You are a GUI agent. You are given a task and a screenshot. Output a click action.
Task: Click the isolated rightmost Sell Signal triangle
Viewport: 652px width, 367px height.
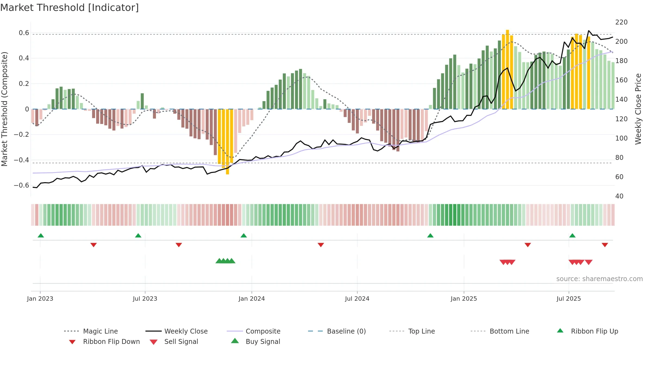point(589,262)
